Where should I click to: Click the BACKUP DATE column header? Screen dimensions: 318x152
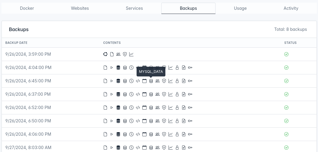[x=16, y=43]
